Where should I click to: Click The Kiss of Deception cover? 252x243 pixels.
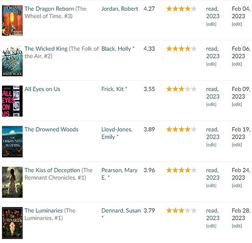click(12, 182)
